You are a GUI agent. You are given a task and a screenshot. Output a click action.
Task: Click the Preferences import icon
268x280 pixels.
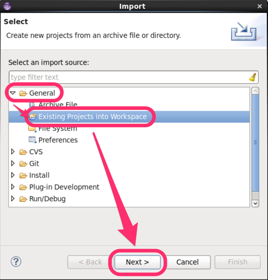pyautogui.click(x=33, y=140)
